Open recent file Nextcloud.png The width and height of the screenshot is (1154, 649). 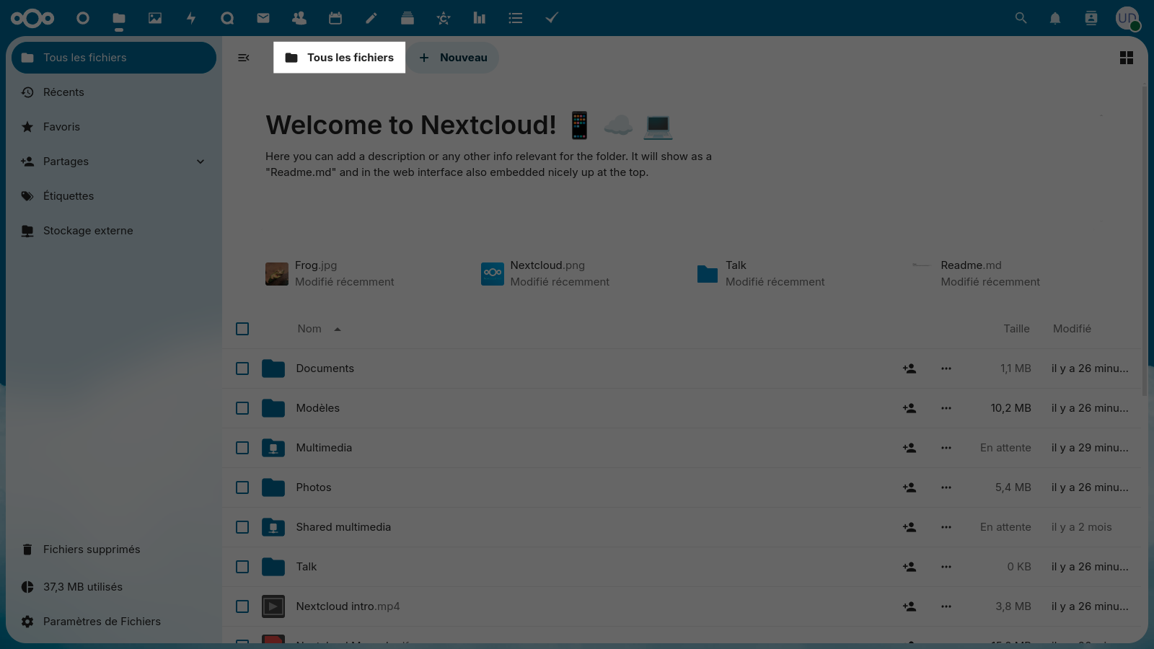click(x=546, y=274)
